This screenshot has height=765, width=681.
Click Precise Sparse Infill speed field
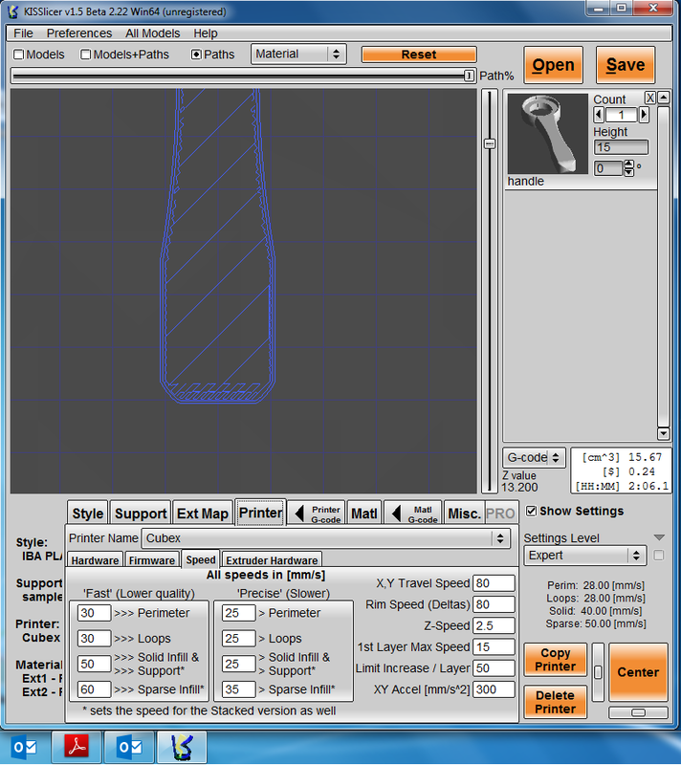[238, 689]
